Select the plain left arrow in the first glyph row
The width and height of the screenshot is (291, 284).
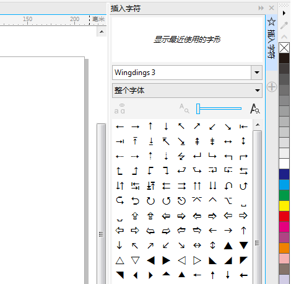[x=119, y=126]
